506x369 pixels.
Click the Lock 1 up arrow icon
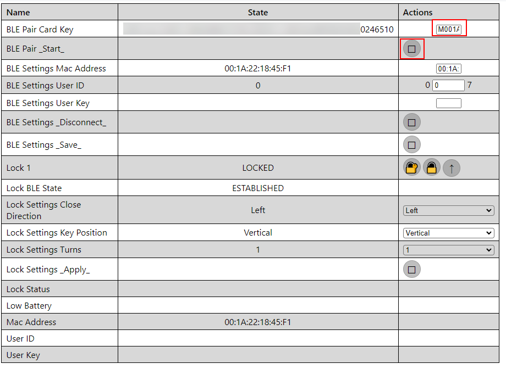(452, 168)
